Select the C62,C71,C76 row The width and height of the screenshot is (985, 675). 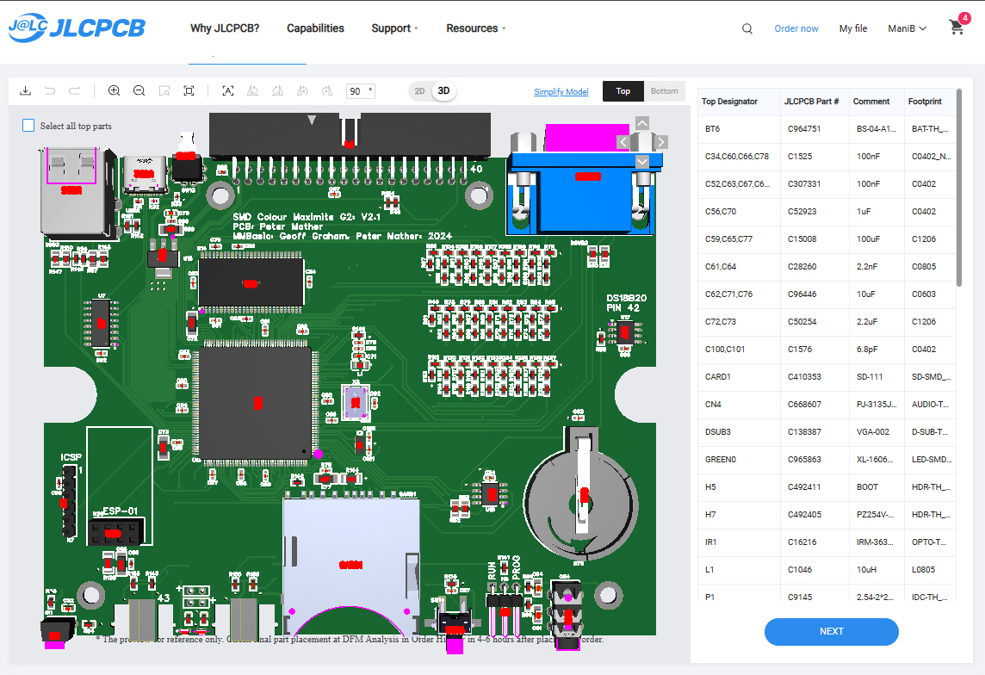(827, 294)
